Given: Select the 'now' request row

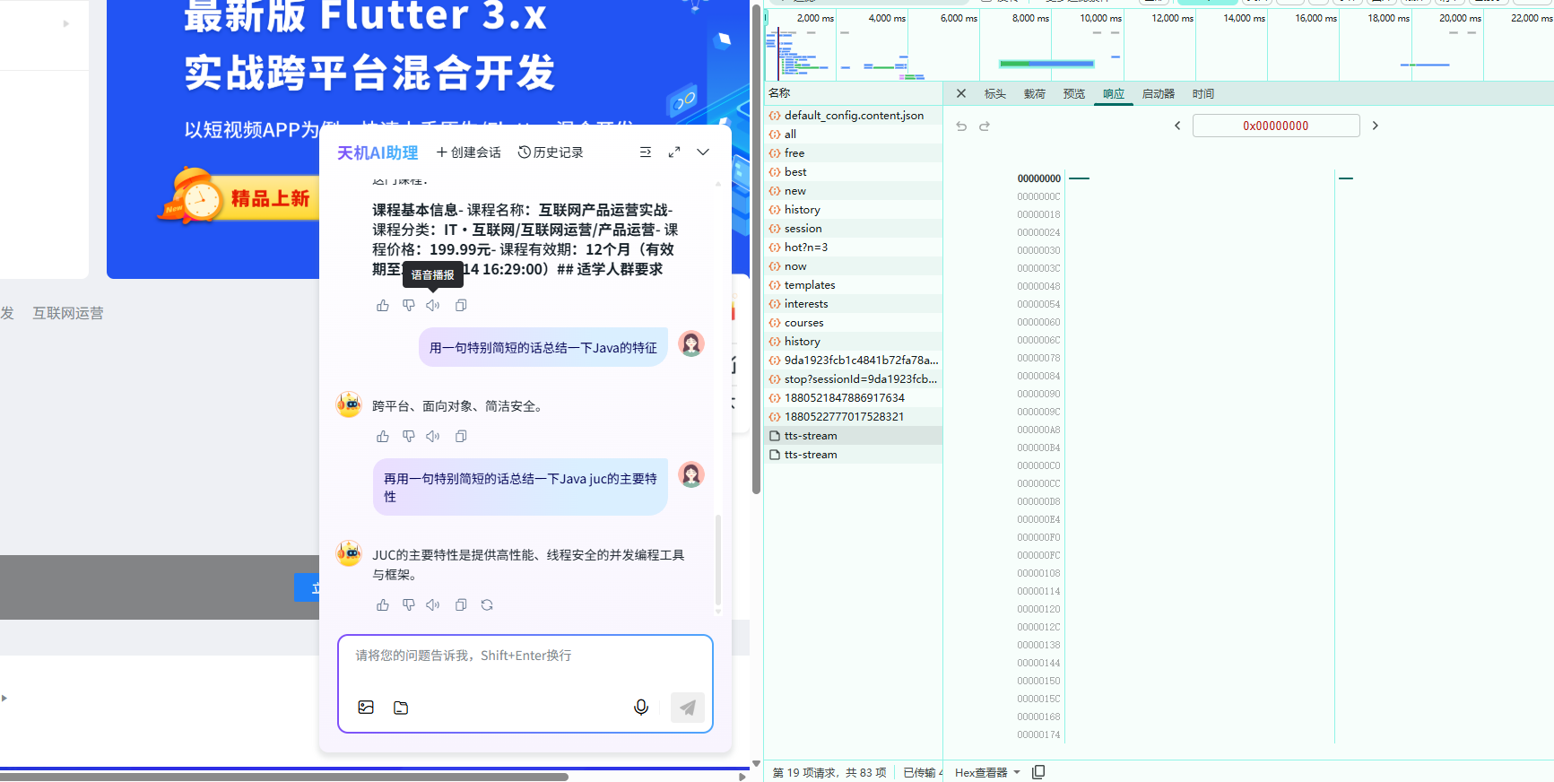Looking at the screenshot, I should (853, 266).
